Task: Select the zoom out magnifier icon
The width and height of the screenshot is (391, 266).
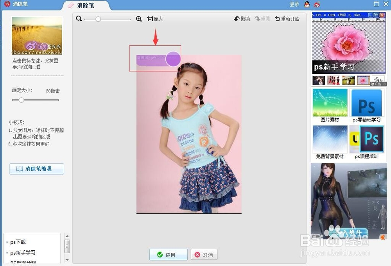Action: coord(79,18)
